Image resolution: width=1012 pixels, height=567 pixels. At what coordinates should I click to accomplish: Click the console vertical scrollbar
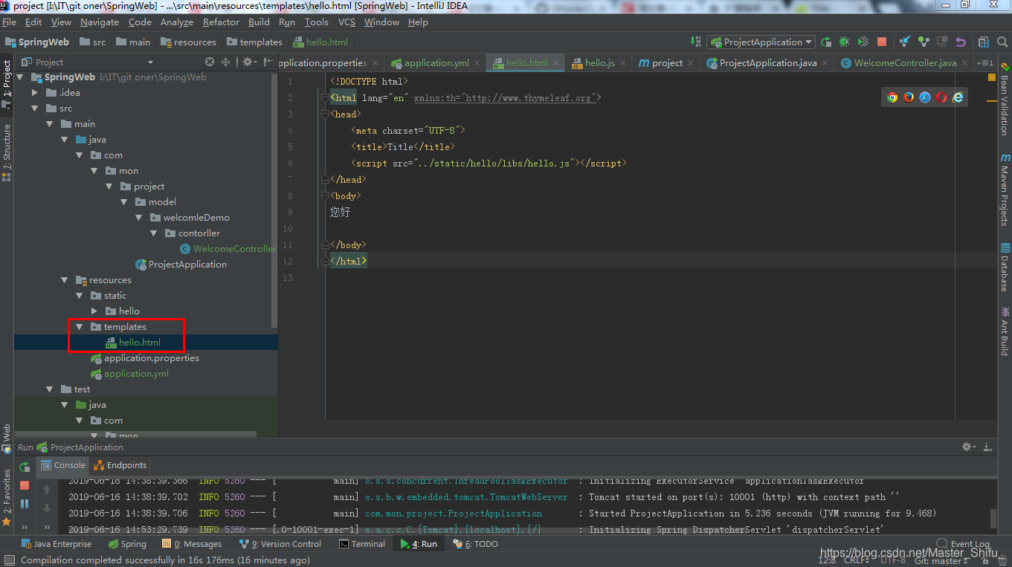[x=993, y=518]
